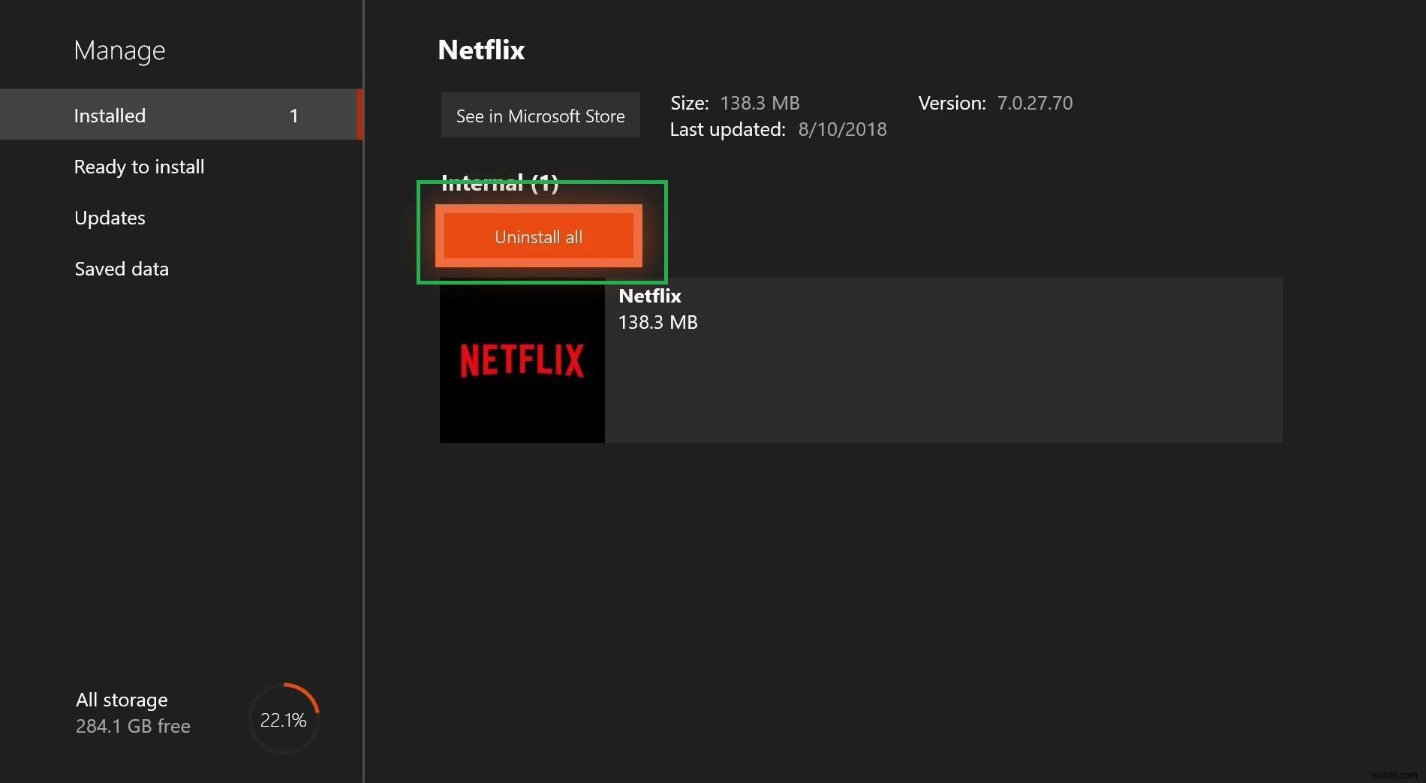Select Ready to install from the sidebar
The image size is (1426, 783).
pos(139,167)
